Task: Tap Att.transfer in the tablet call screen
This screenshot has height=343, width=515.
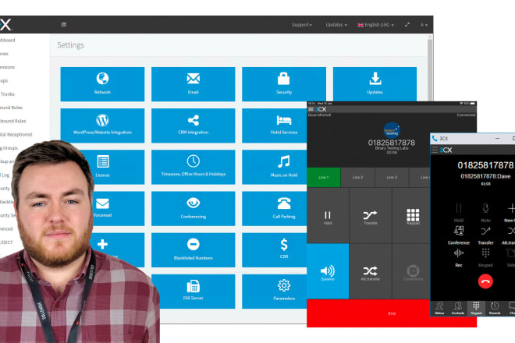Action: coord(370,271)
